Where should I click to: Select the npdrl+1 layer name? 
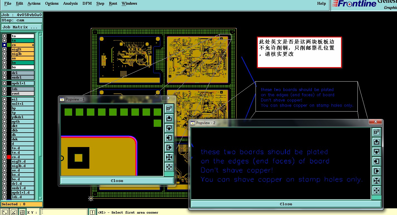click(x=23, y=83)
